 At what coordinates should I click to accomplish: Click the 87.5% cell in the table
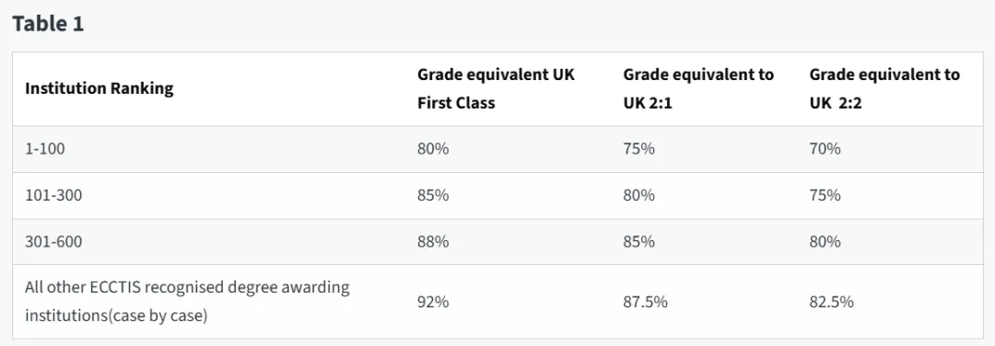(645, 302)
